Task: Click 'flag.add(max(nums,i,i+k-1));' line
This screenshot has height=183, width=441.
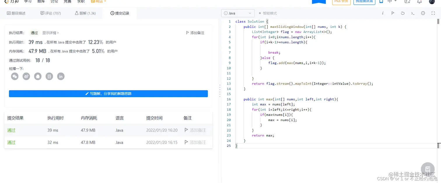Action: click(297, 63)
